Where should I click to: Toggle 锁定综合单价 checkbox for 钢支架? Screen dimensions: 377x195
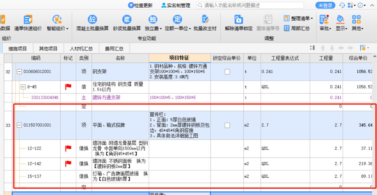[227, 72]
